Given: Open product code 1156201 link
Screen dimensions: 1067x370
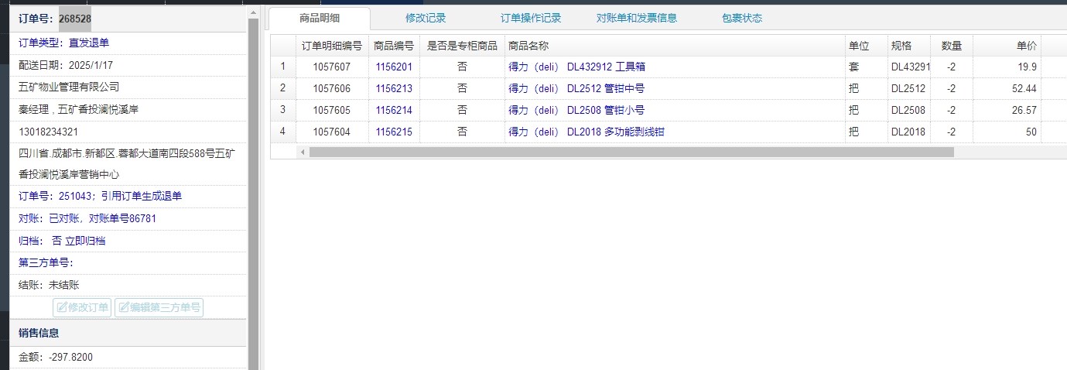Looking at the screenshot, I should 394,67.
